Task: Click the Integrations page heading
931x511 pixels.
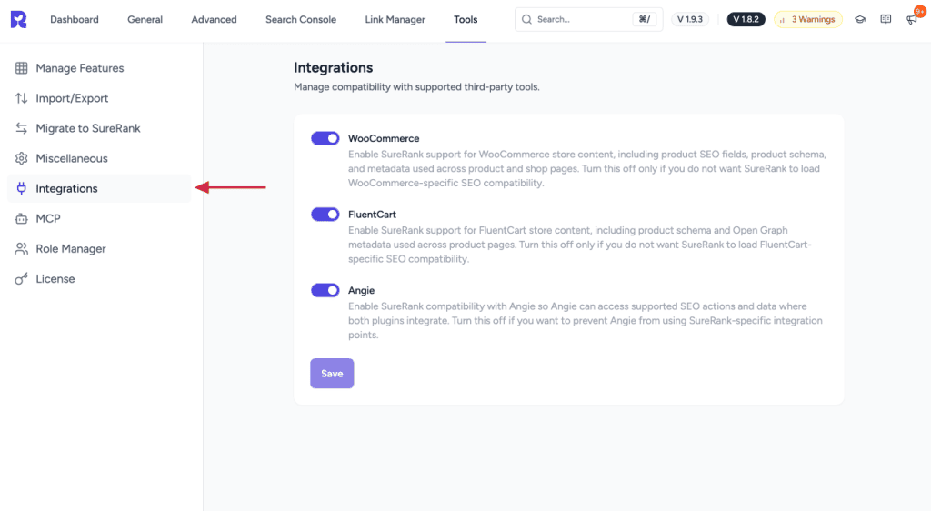Action: (x=333, y=67)
